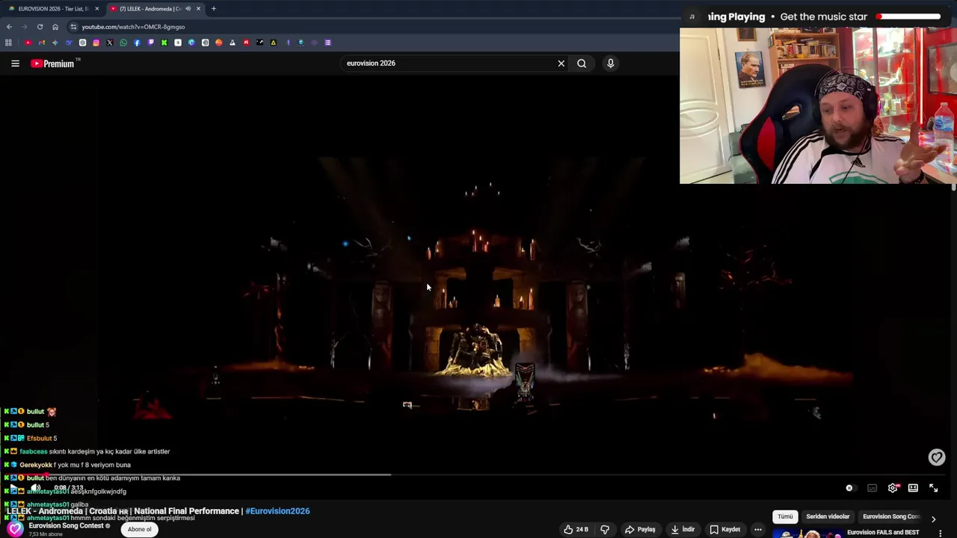Subscribe with the Abone ol button

pyautogui.click(x=140, y=530)
